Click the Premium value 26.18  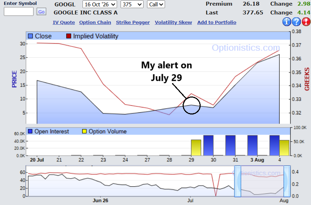tap(251, 4)
